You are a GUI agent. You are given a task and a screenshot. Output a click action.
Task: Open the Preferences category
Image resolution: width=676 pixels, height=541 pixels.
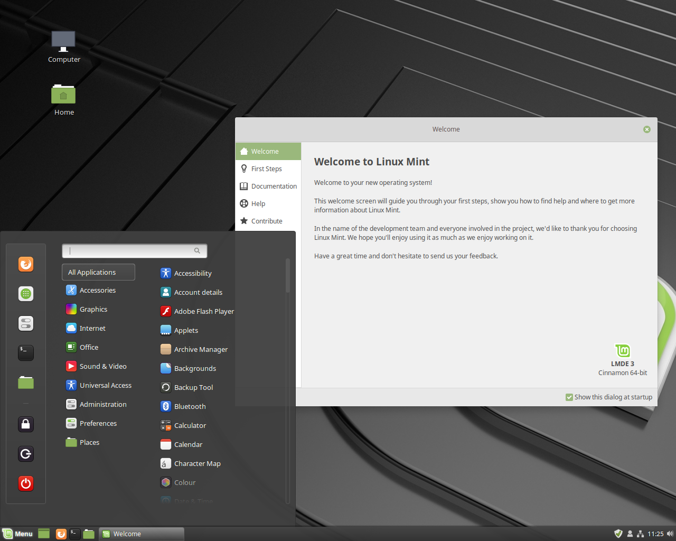(x=98, y=423)
